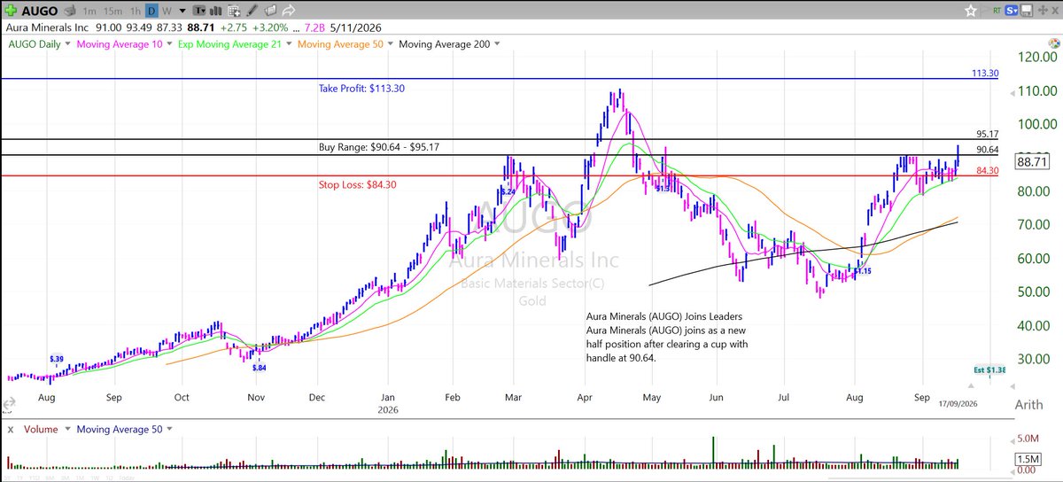Click the 17/09/2026 date label
The width and height of the screenshot is (1063, 482).
pyautogui.click(x=958, y=404)
